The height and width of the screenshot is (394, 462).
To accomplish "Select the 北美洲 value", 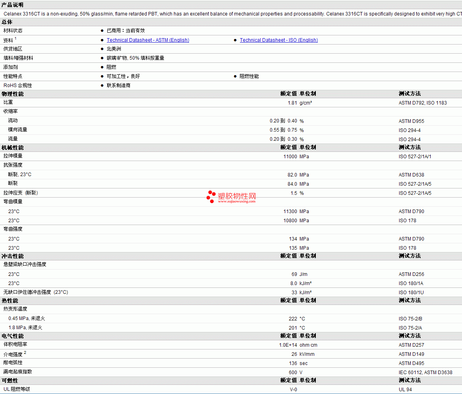I will tap(114, 49).
